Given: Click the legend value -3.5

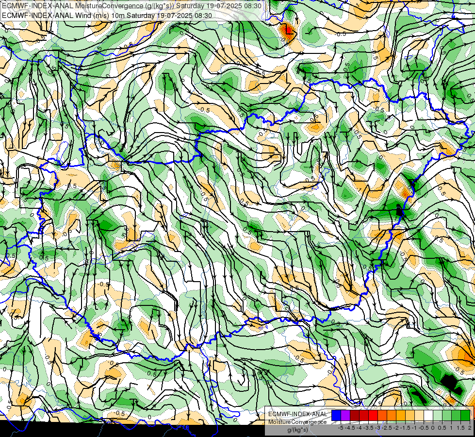Looking at the screenshot, I should point(368,428).
